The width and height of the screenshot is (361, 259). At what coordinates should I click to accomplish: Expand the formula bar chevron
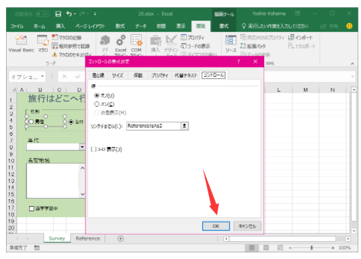(x=353, y=76)
